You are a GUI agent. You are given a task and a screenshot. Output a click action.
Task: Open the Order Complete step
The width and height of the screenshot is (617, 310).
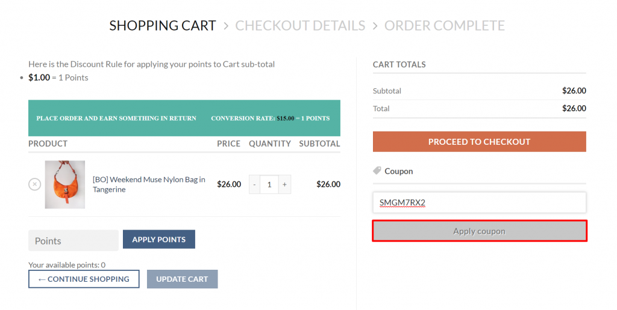[x=445, y=25]
